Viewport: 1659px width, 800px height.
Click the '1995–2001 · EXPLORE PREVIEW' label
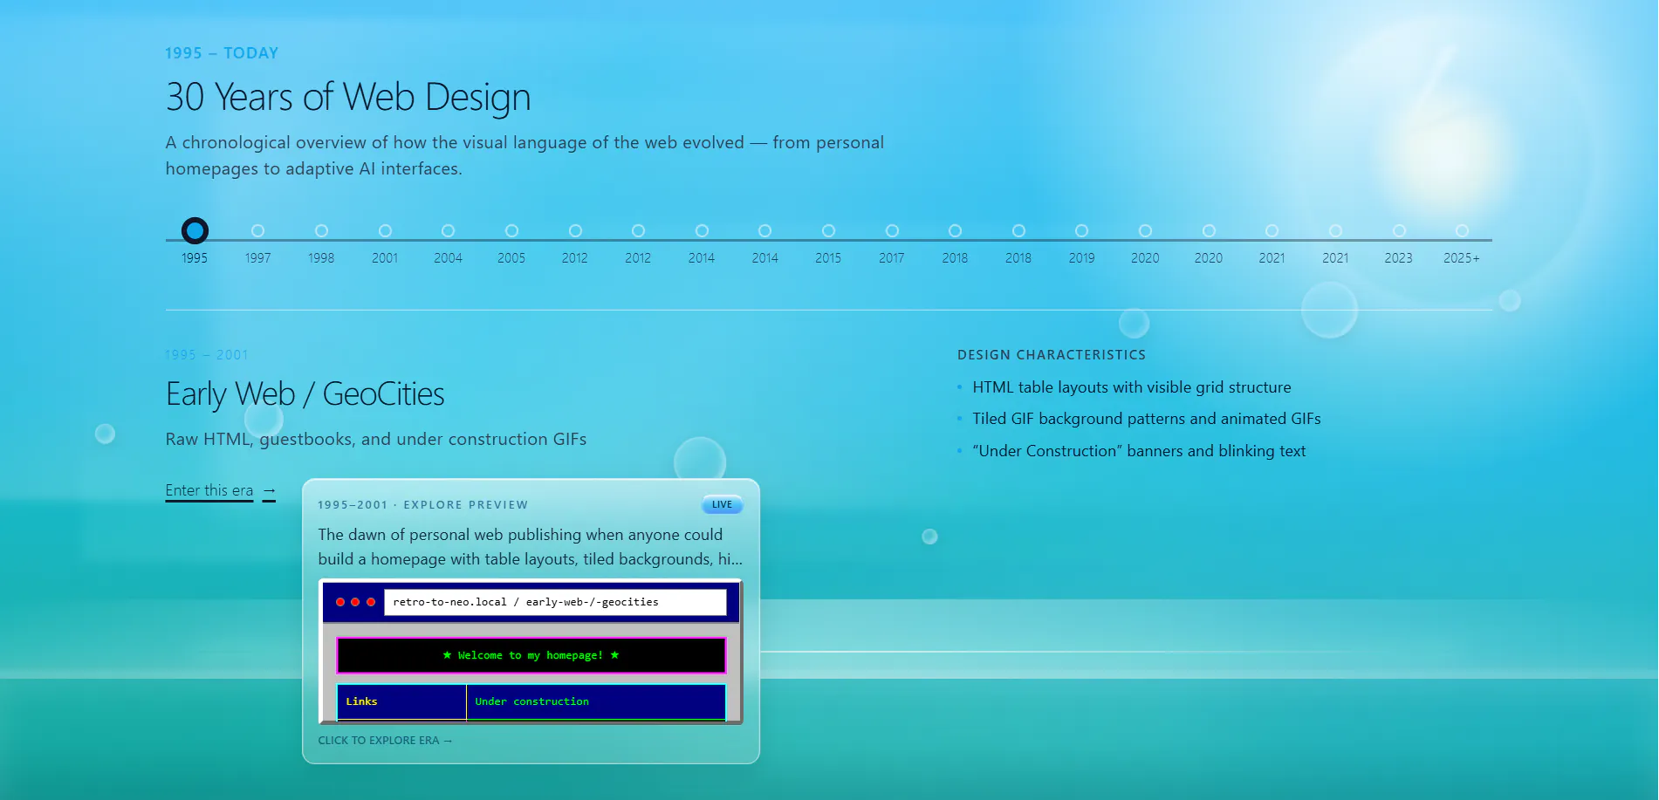[x=423, y=505]
